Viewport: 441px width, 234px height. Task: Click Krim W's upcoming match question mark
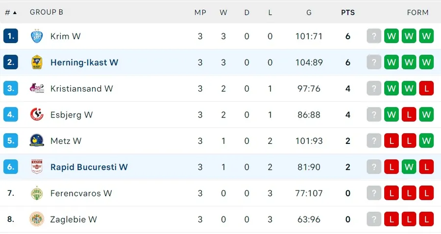pos(374,36)
